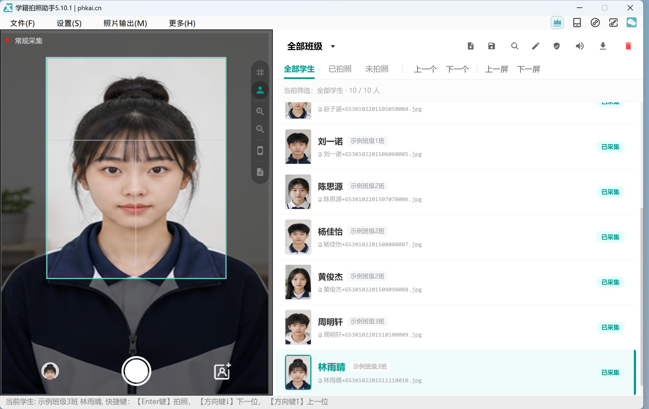The image size is (649, 409).
Task: Click the shield check icon
Action: click(556, 46)
